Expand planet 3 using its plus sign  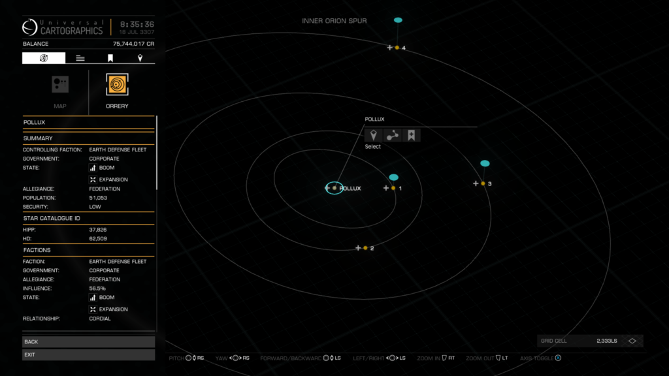pos(476,183)
